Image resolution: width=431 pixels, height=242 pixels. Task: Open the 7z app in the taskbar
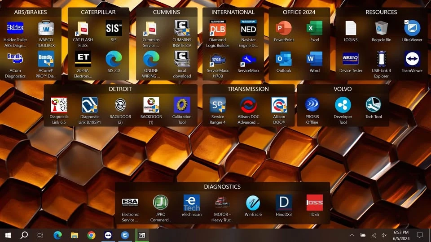[x=142, y=235]
